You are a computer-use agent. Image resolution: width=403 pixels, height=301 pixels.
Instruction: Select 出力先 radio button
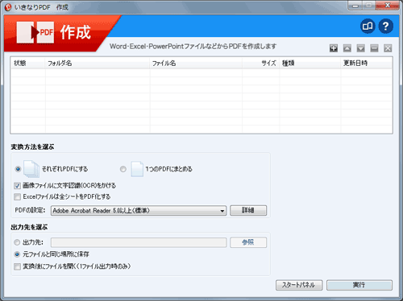click(17, 242)
